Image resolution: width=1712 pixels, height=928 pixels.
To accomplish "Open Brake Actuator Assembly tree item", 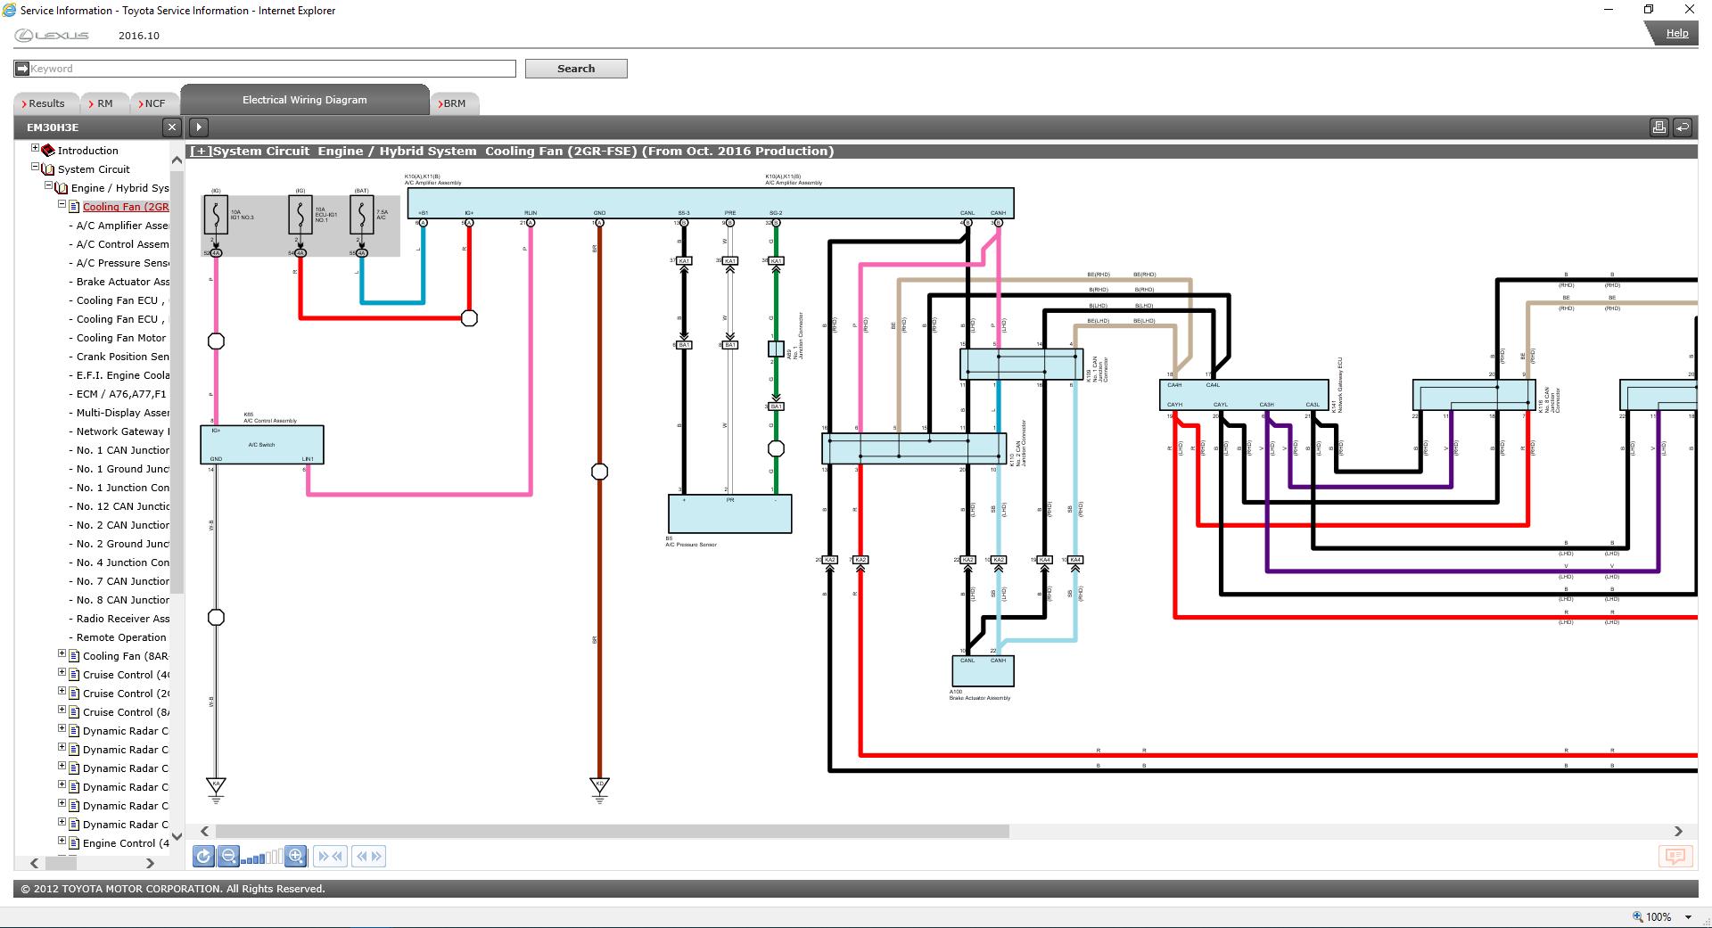I will click(x=122, y=282).
